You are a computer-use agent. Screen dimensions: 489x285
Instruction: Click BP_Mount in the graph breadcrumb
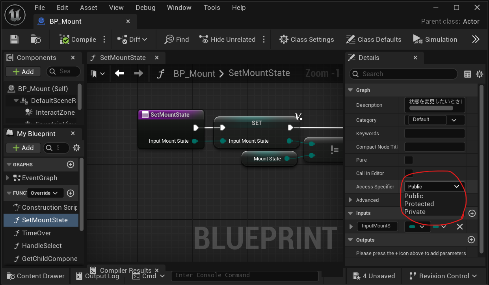click(194, 74)
